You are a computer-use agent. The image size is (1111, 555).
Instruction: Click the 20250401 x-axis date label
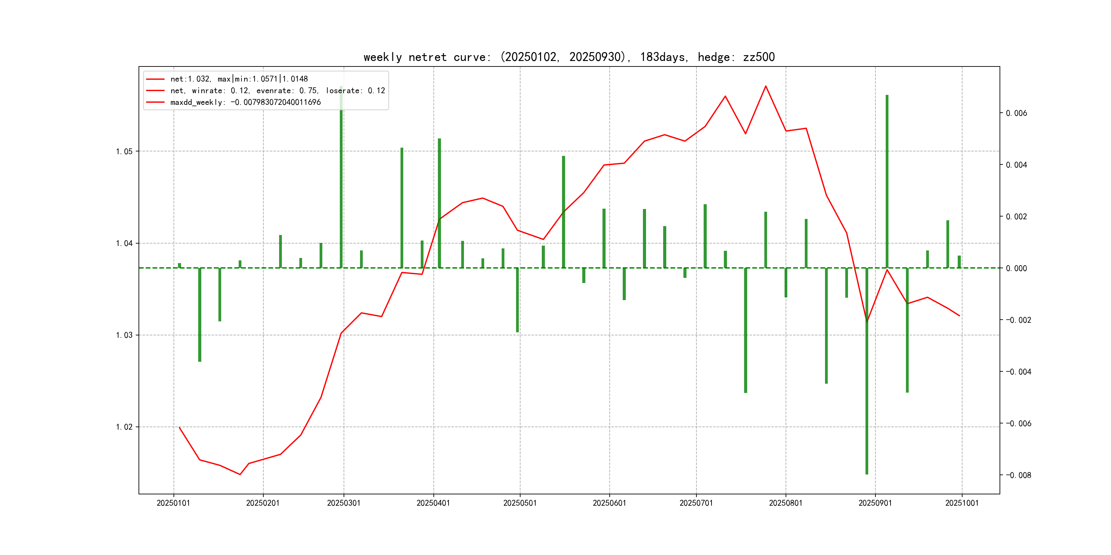coord(433,503)
